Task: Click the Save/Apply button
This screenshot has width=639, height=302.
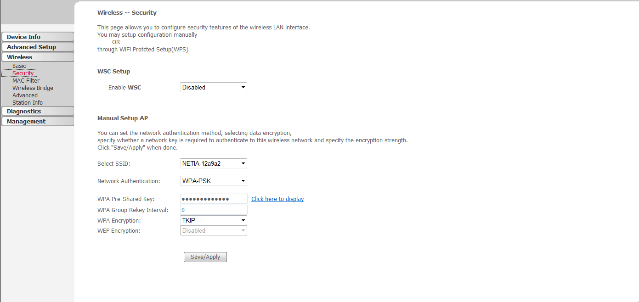Action: click(x=205, y=257)
